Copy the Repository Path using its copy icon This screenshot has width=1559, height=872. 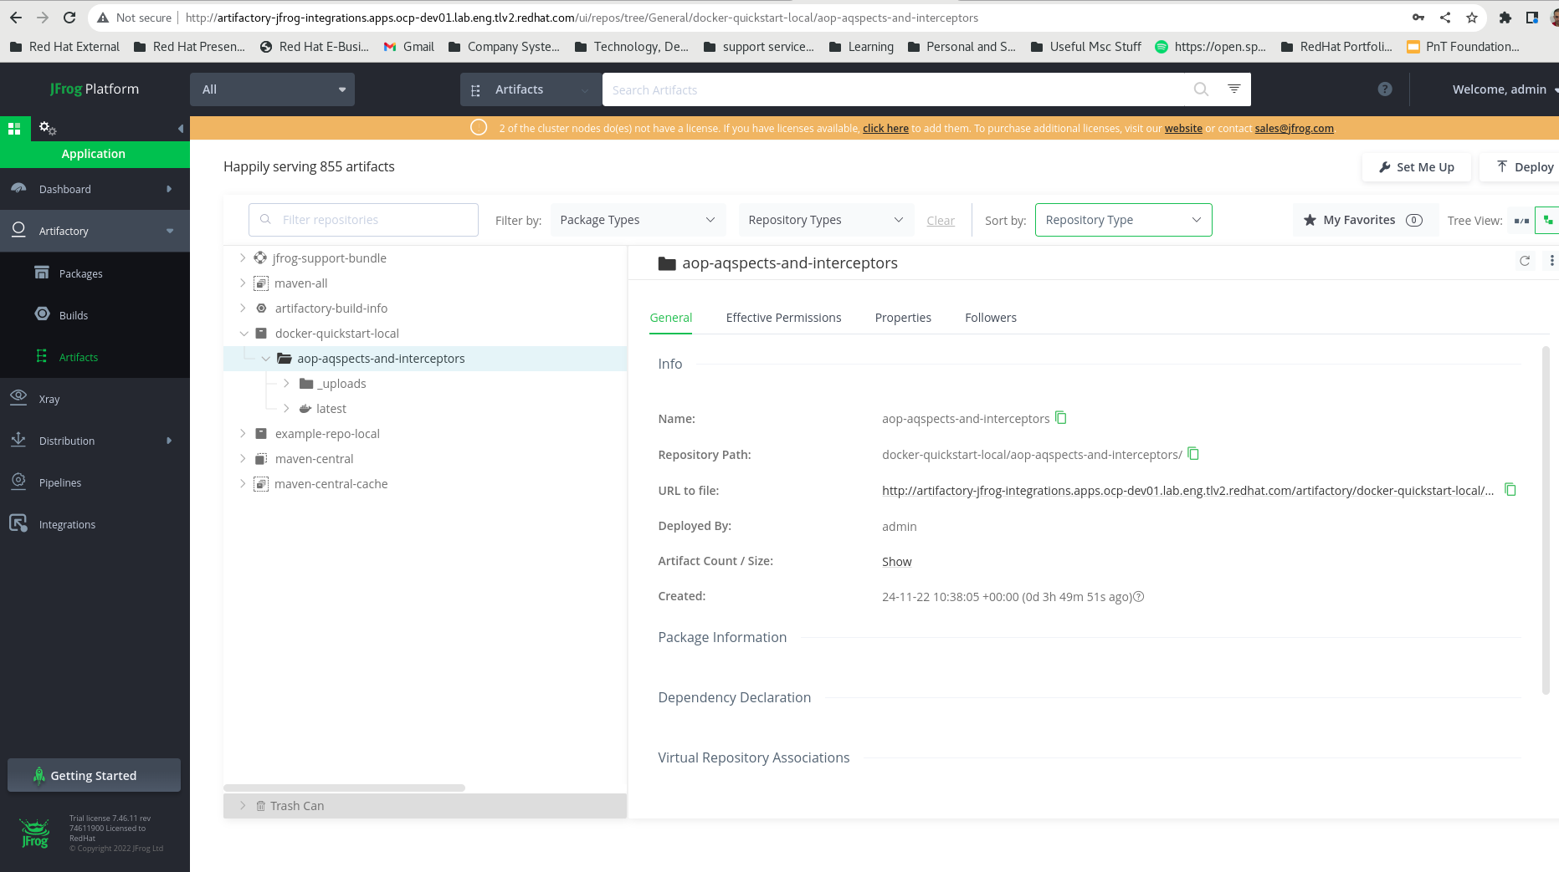[x=1193, y=454]
